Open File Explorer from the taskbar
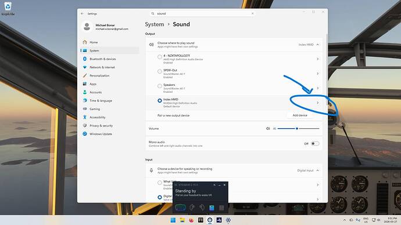401x225 pixels. [182, 220]
